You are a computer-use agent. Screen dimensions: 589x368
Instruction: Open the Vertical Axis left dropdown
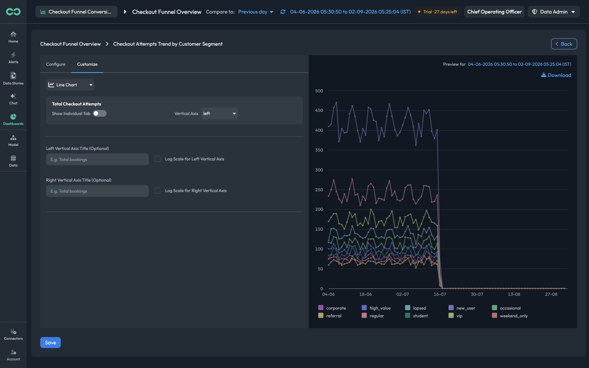tap(219, 113)
